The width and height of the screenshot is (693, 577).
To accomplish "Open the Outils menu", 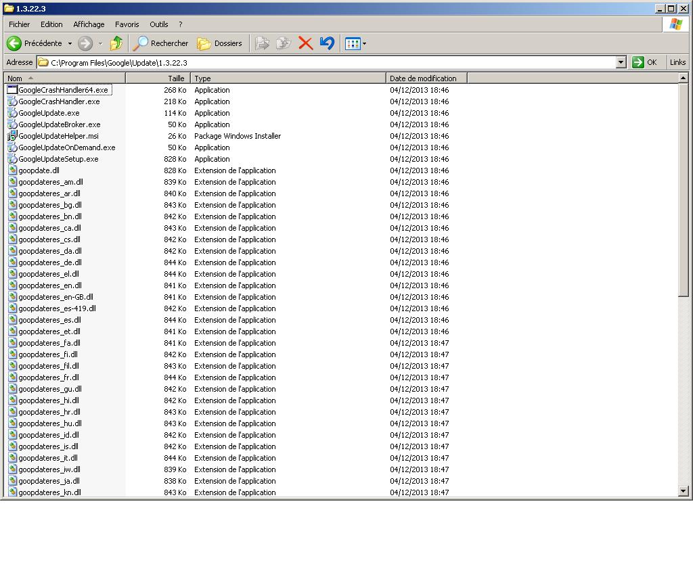I will tap(158, 24).
